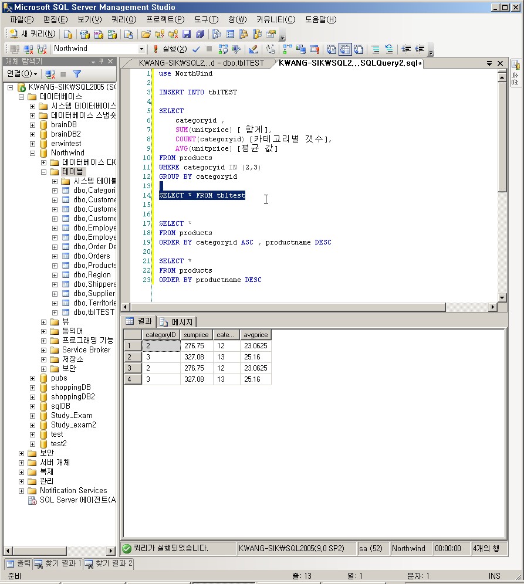Expand the 서버 개체 folder

[x=21, y=463]
